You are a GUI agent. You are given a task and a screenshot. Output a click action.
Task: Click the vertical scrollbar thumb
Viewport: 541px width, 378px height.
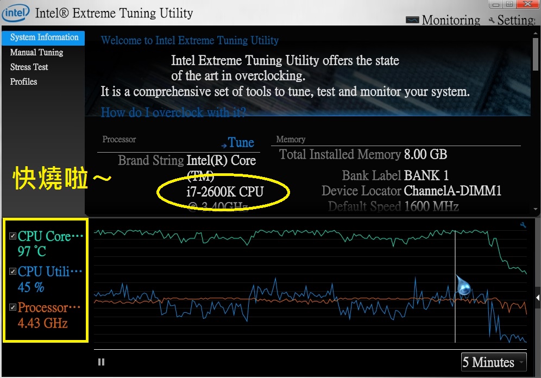(535, 54)
